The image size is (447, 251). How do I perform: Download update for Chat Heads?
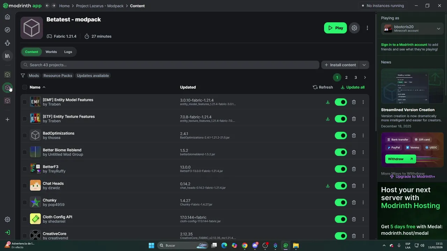pos(328,186)
